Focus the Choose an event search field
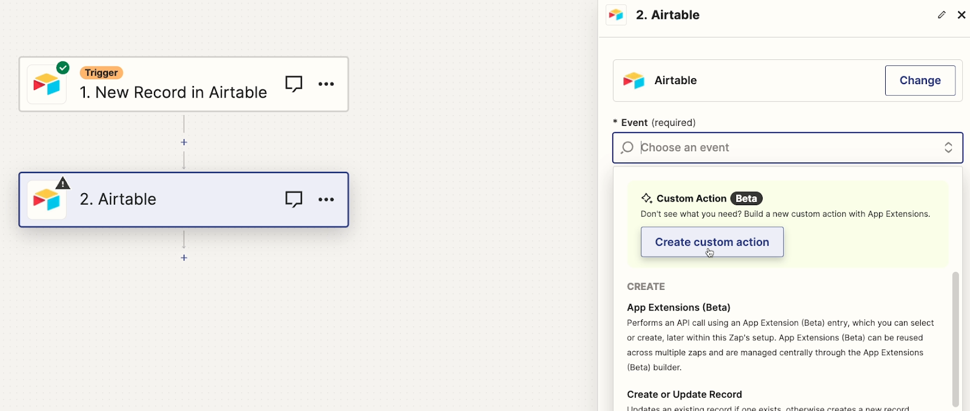Screen dimensions: 970x411 [788, 148]
